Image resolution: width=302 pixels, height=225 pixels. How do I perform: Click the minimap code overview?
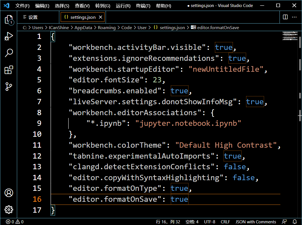(x=290, y=36)
